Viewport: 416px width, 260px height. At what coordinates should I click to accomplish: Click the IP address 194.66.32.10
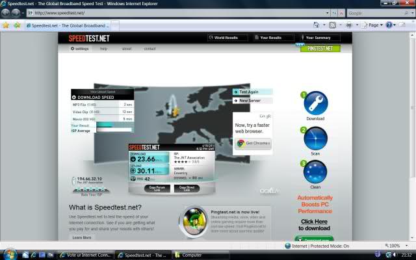tap(90, 179)
